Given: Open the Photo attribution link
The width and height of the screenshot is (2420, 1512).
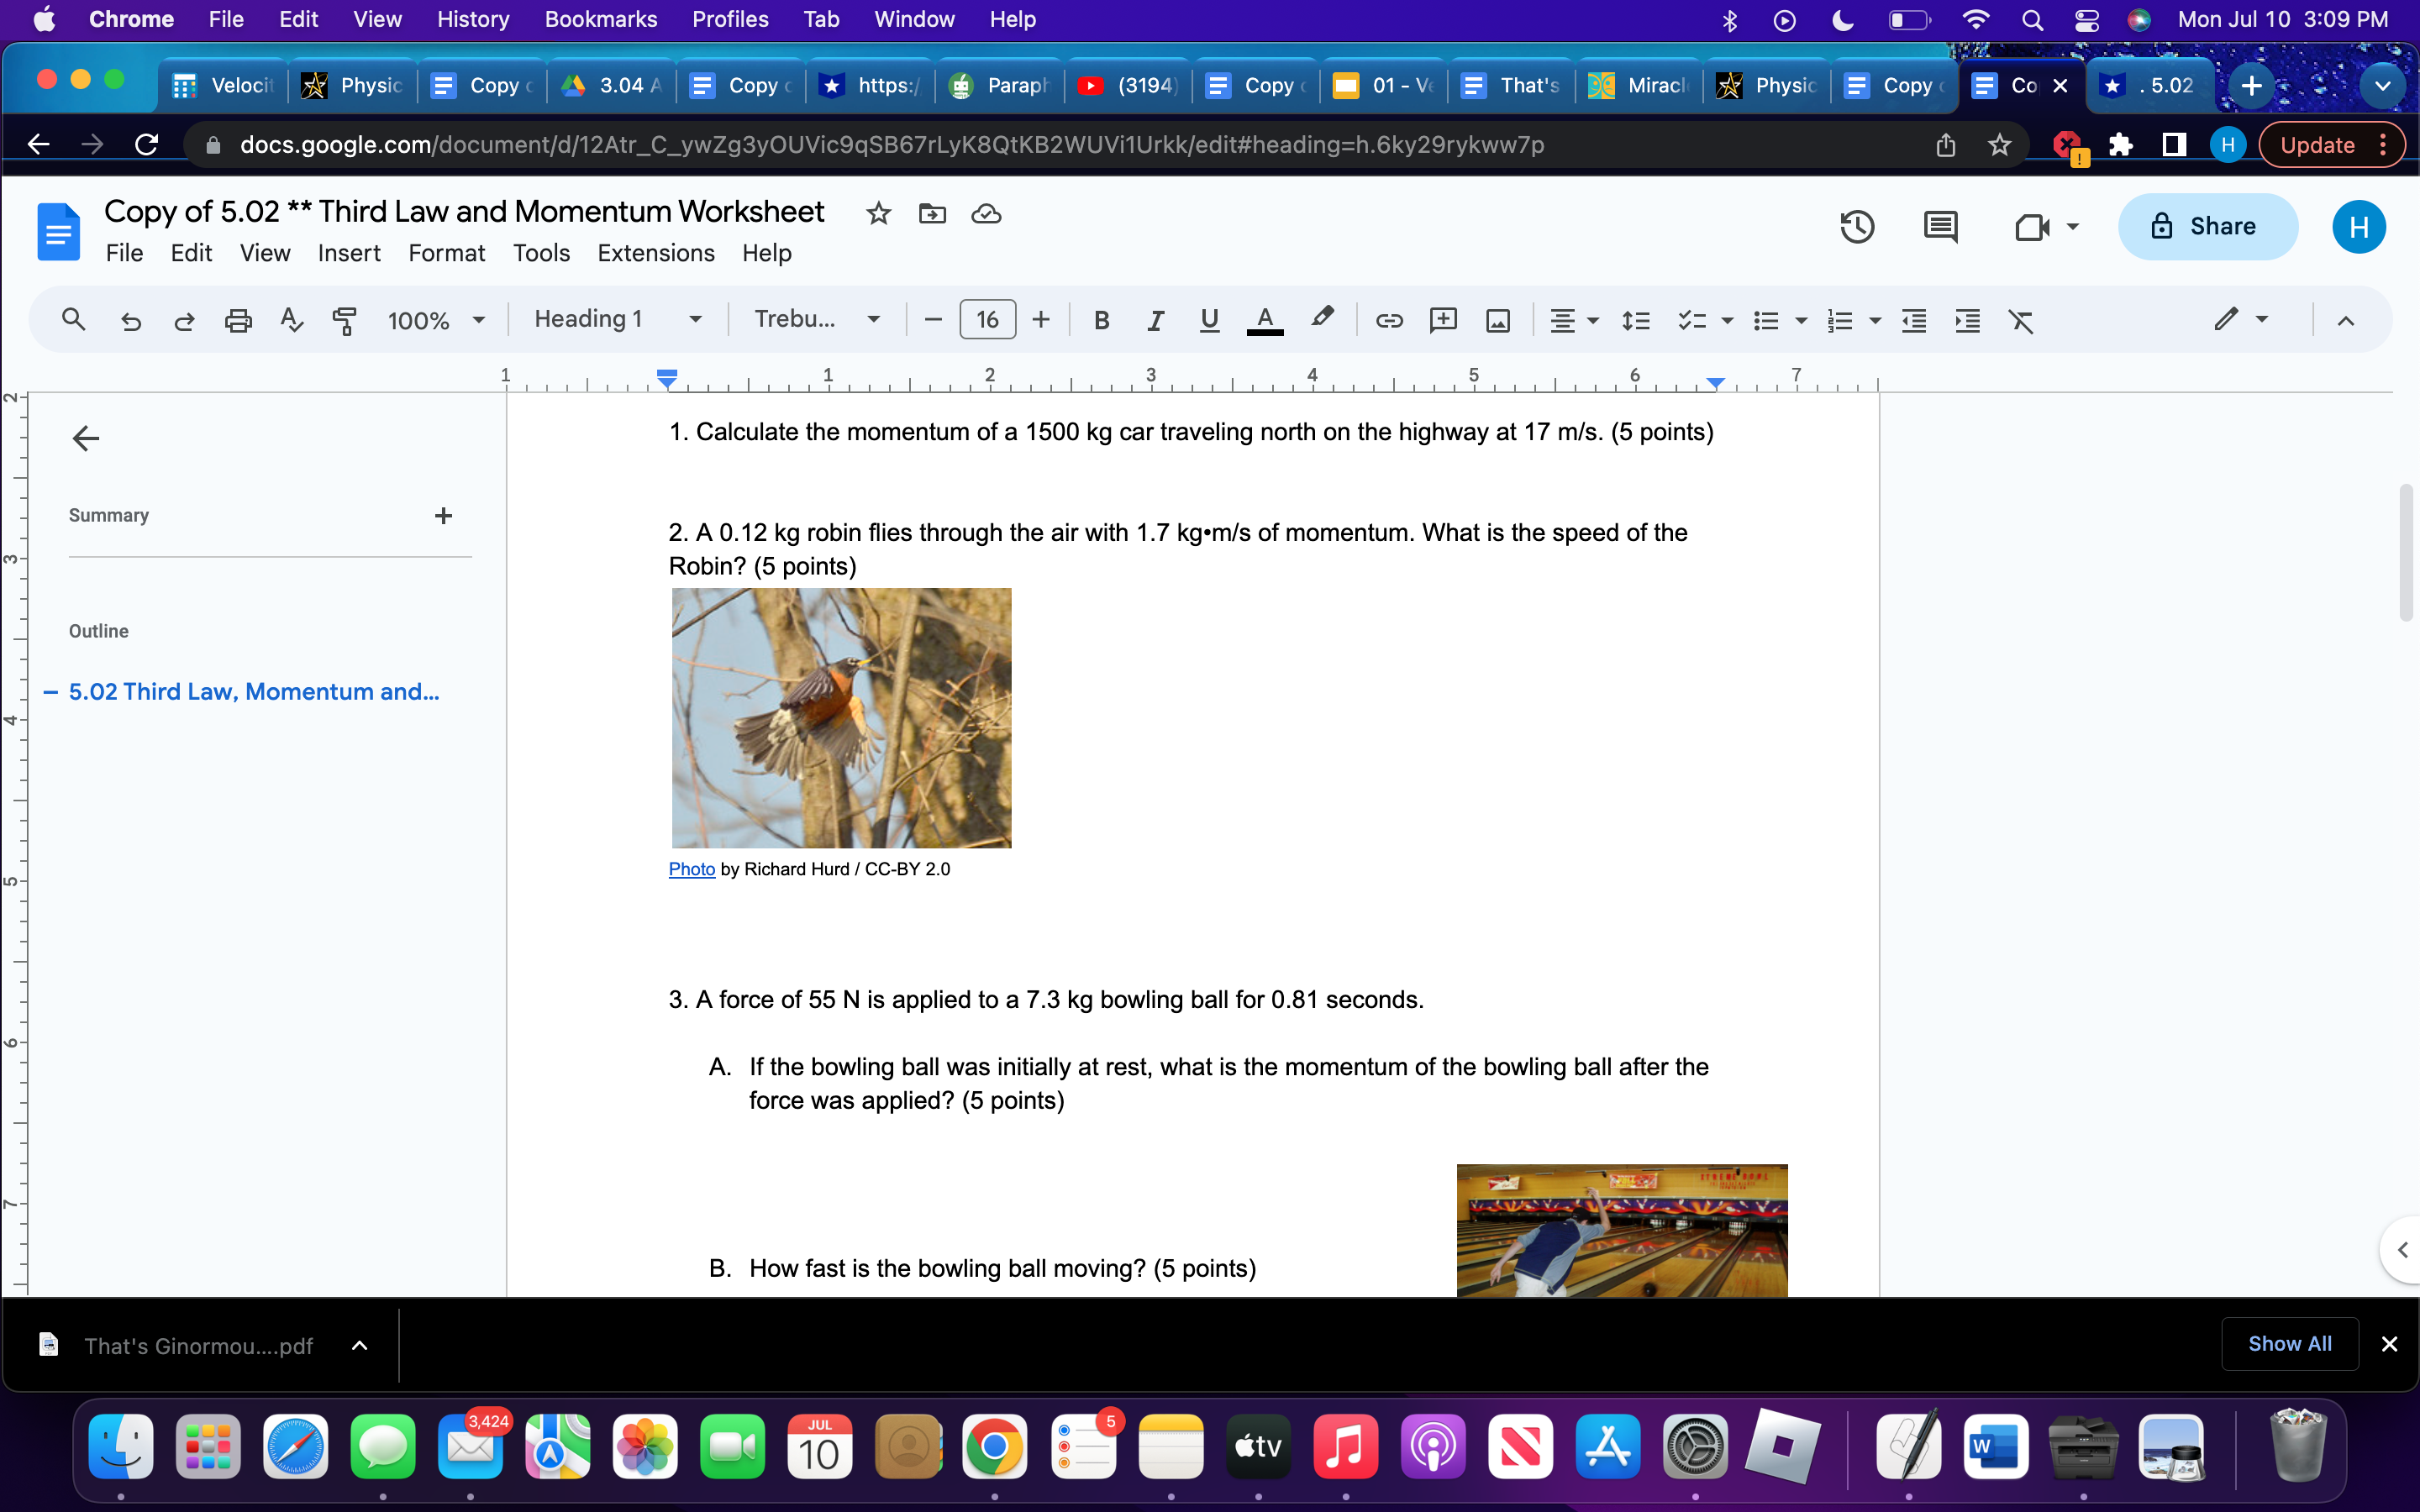Looking at the screenshot, I should pos(691,869).
